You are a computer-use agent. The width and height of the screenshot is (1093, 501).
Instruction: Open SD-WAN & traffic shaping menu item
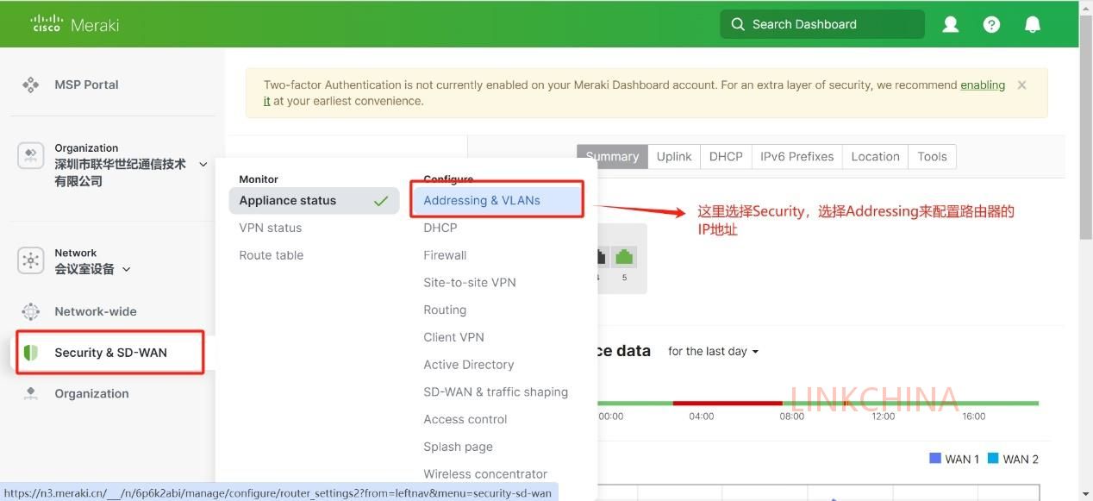pos(496,392)
